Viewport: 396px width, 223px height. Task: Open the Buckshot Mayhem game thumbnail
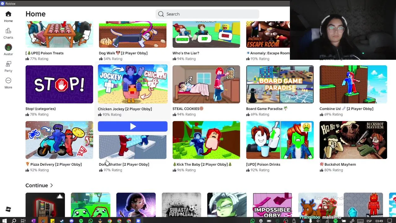pyautogui.click(x=353, y=140)
